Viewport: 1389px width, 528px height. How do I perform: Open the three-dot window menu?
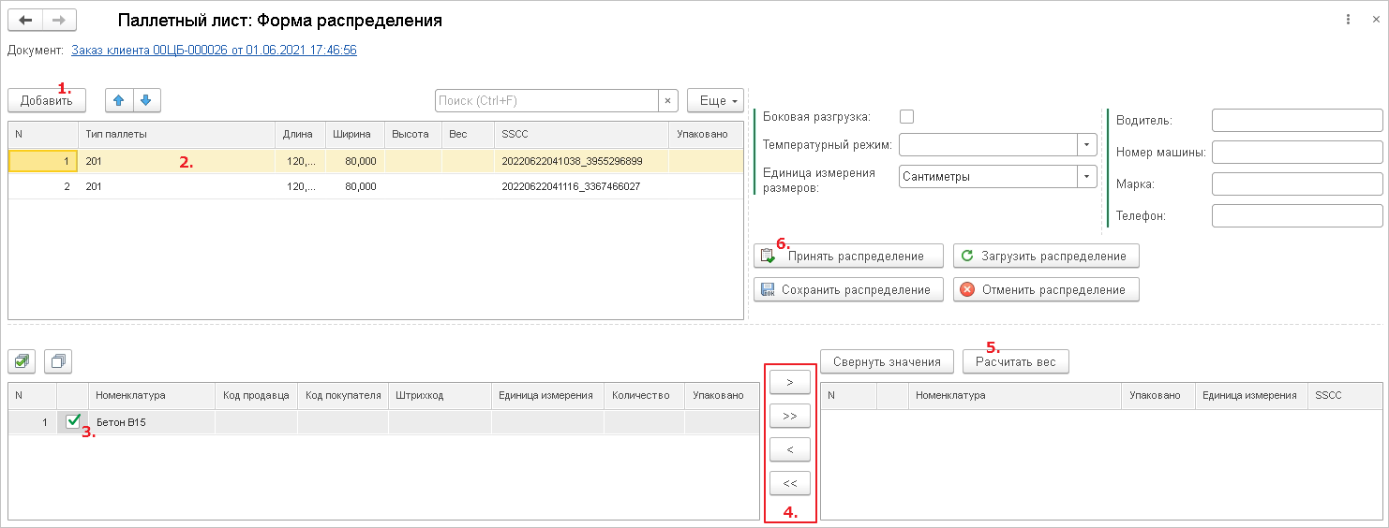point(1348,20)
